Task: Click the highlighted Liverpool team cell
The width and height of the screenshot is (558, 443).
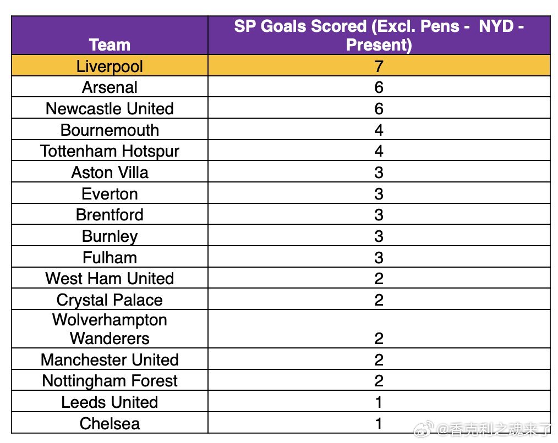Action: (x=110, y=67)
